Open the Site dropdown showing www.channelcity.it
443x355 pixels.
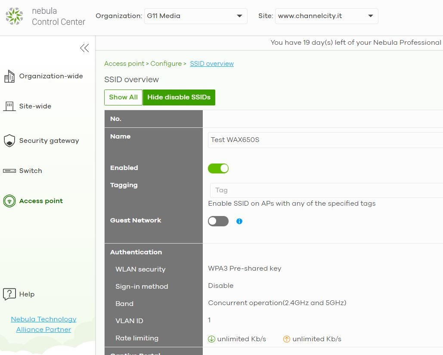coord(326,16)
